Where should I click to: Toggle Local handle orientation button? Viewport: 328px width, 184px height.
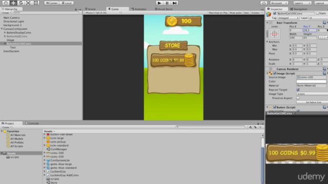point(67,3)
